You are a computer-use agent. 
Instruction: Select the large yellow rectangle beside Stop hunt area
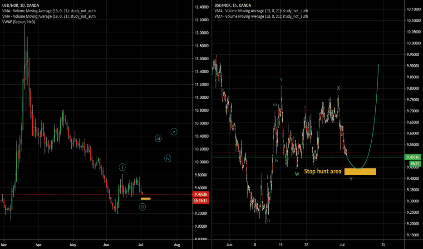click(x=360, y=172)
